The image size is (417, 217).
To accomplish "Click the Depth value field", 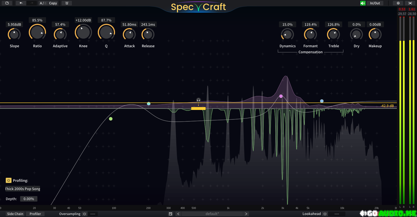I will click(29, 199).
